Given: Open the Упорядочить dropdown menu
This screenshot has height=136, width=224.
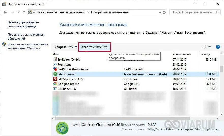Looking at the screenshot, I should (x=66, y=47).
